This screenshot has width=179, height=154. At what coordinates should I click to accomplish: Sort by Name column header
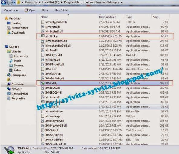[x=44, y=17]
